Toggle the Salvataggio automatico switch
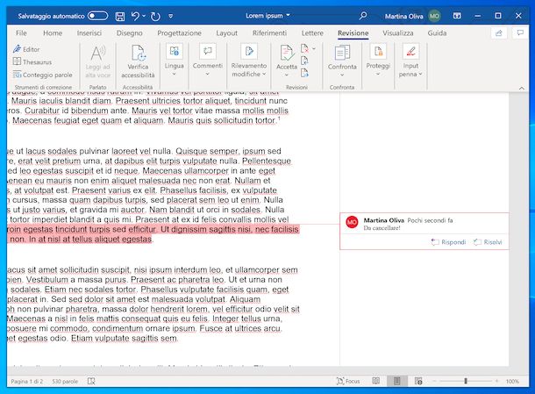 pyautogui.click(x=97, y=16)
